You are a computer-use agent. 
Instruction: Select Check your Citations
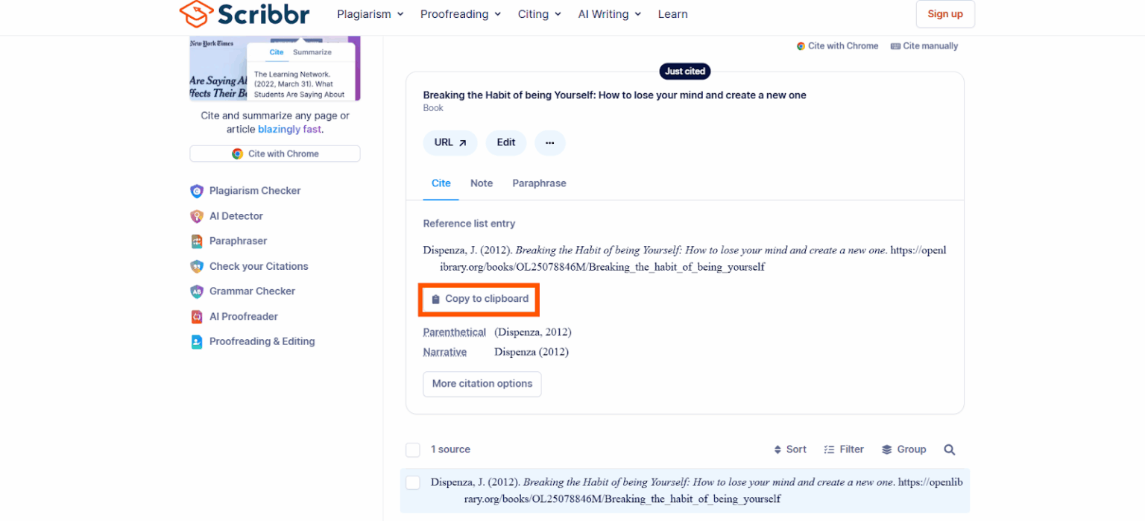point(258,266)
